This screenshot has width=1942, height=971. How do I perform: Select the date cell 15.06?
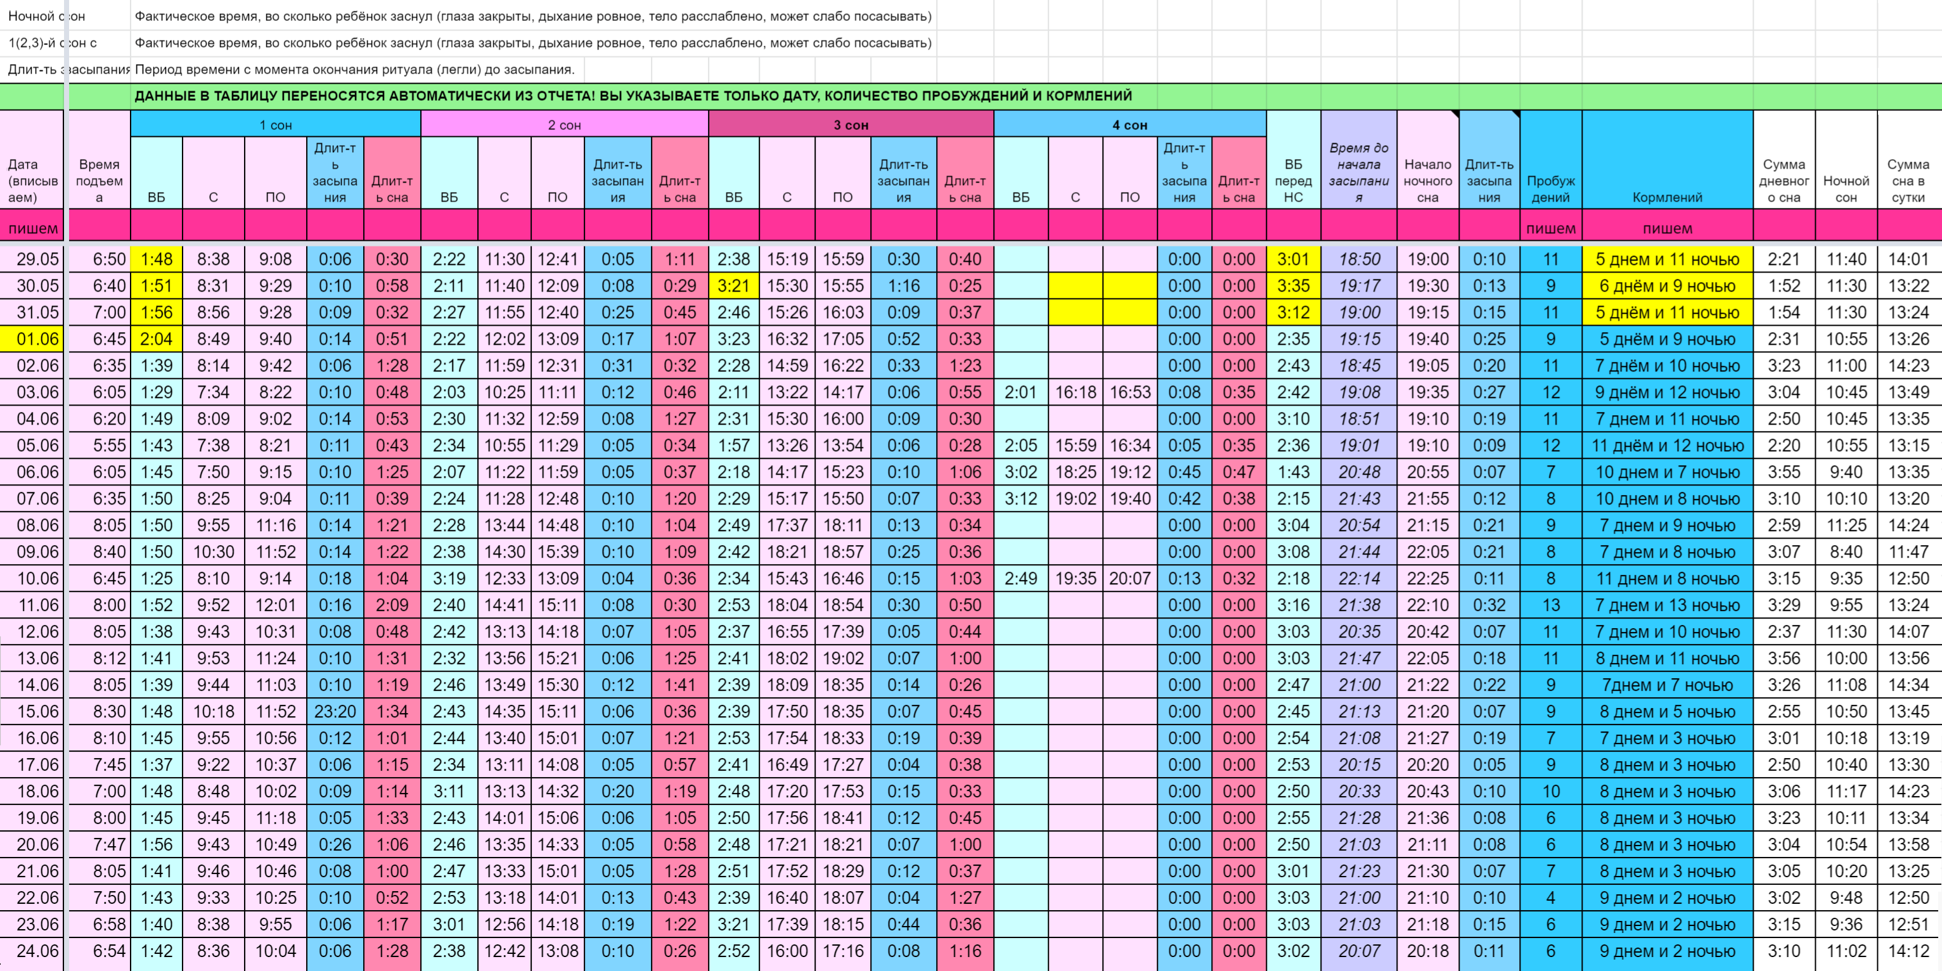point(32,712)
